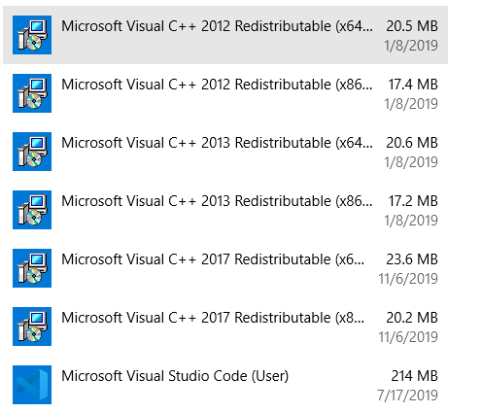The height and width of the screenshot is (413, 482).
Task: Click the 214 MB size label
Action: 414,376
